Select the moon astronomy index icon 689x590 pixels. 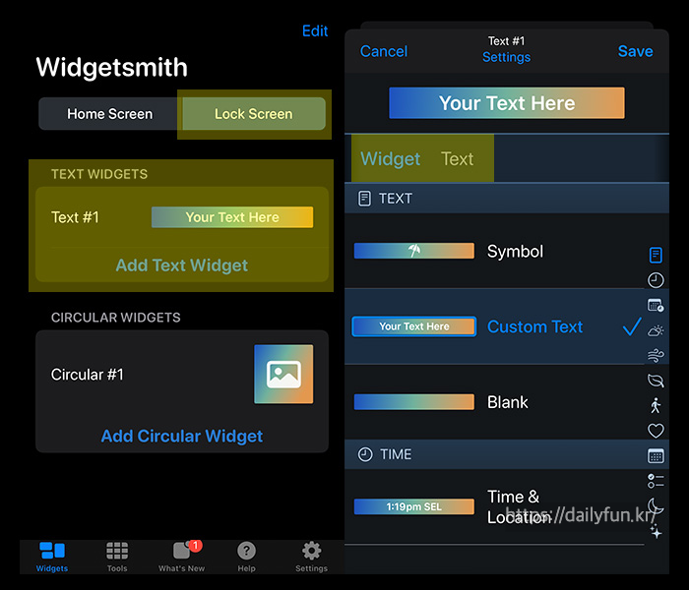click(656, 505)
